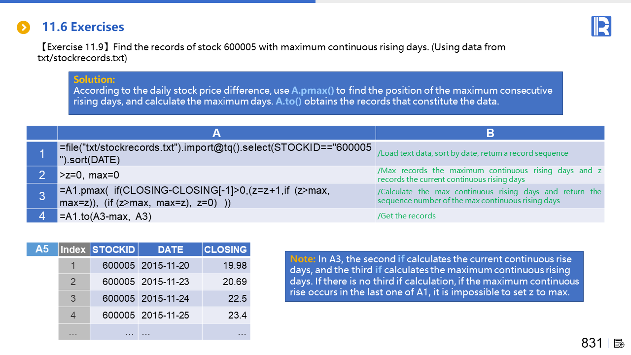This screenshot has width=631, height=355.
Task: Select column A header in the code grid
Action: pyautogui.click(x=216, y=133)
